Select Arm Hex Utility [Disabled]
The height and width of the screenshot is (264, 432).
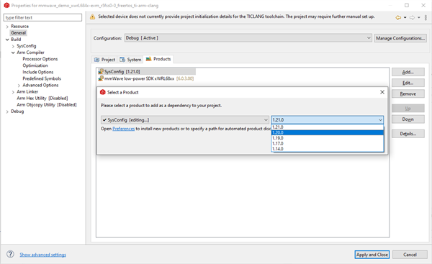tap(42, 99)
